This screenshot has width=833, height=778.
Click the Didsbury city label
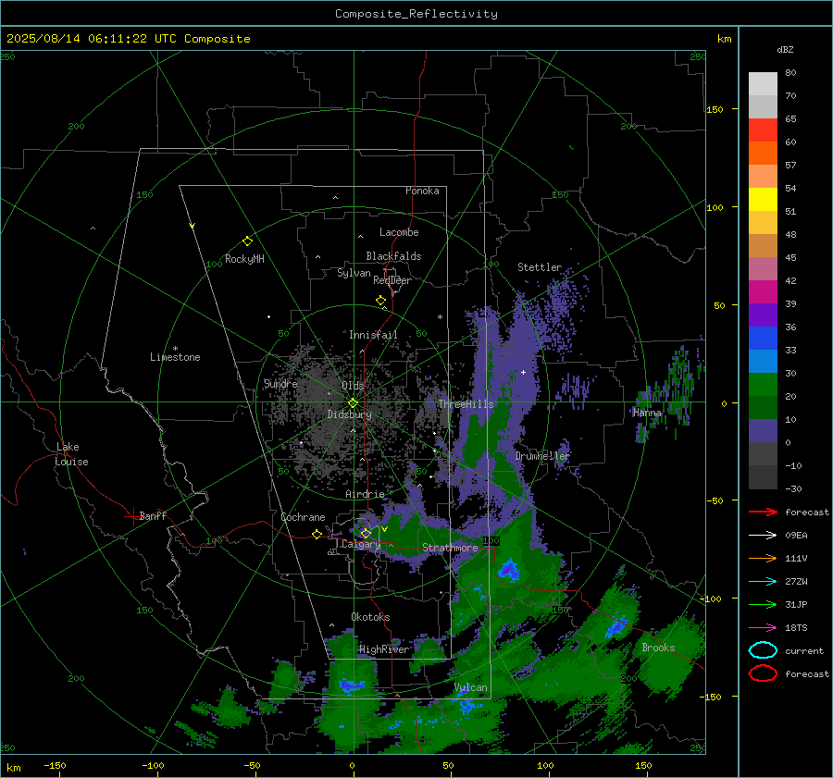coord(349,414)
